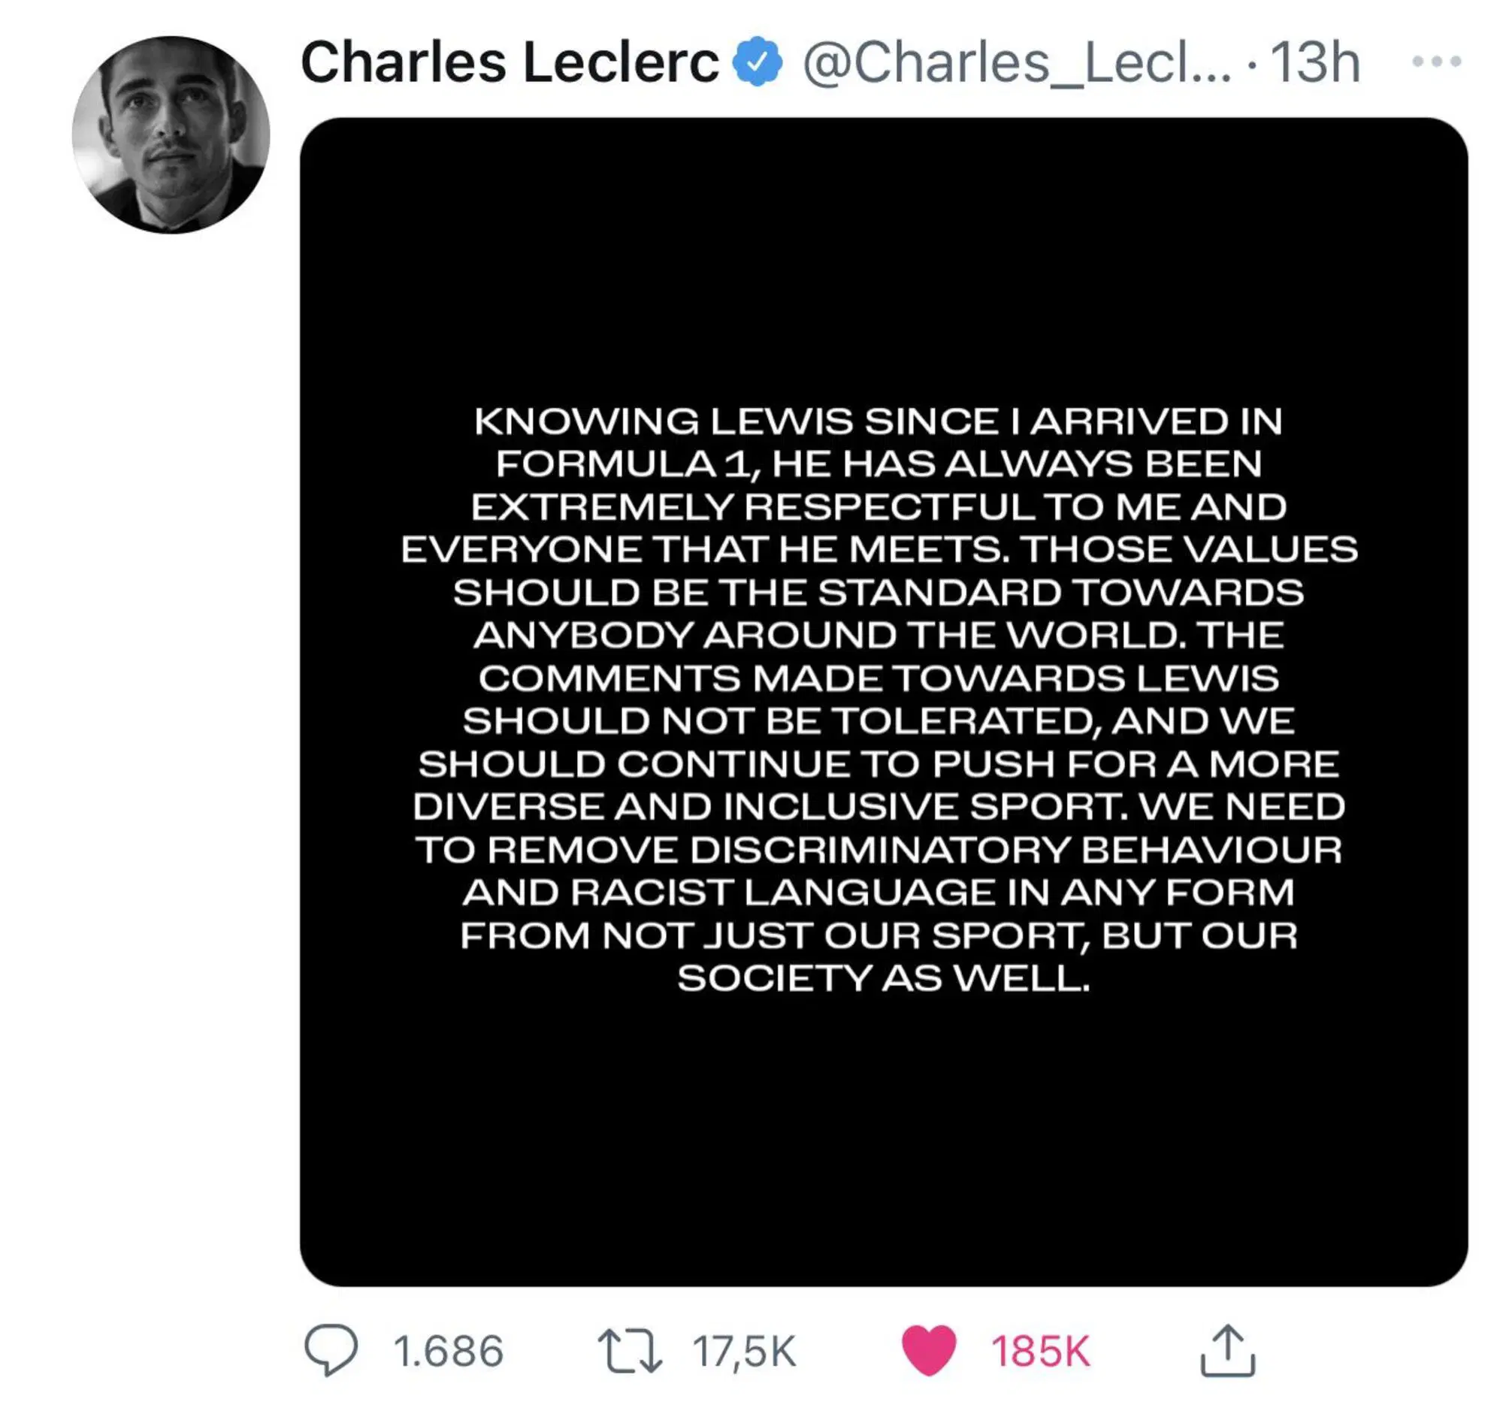Viewport: 1503px width, 1426px height.
Task: Click the 185K likes count
Action: click(x=1040, y=1352)
